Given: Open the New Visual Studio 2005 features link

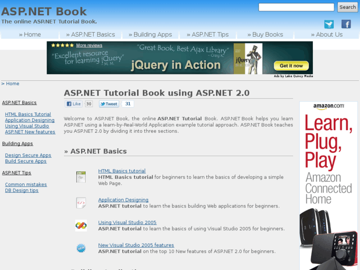Looking at the screenshot, I should [136, 245].
